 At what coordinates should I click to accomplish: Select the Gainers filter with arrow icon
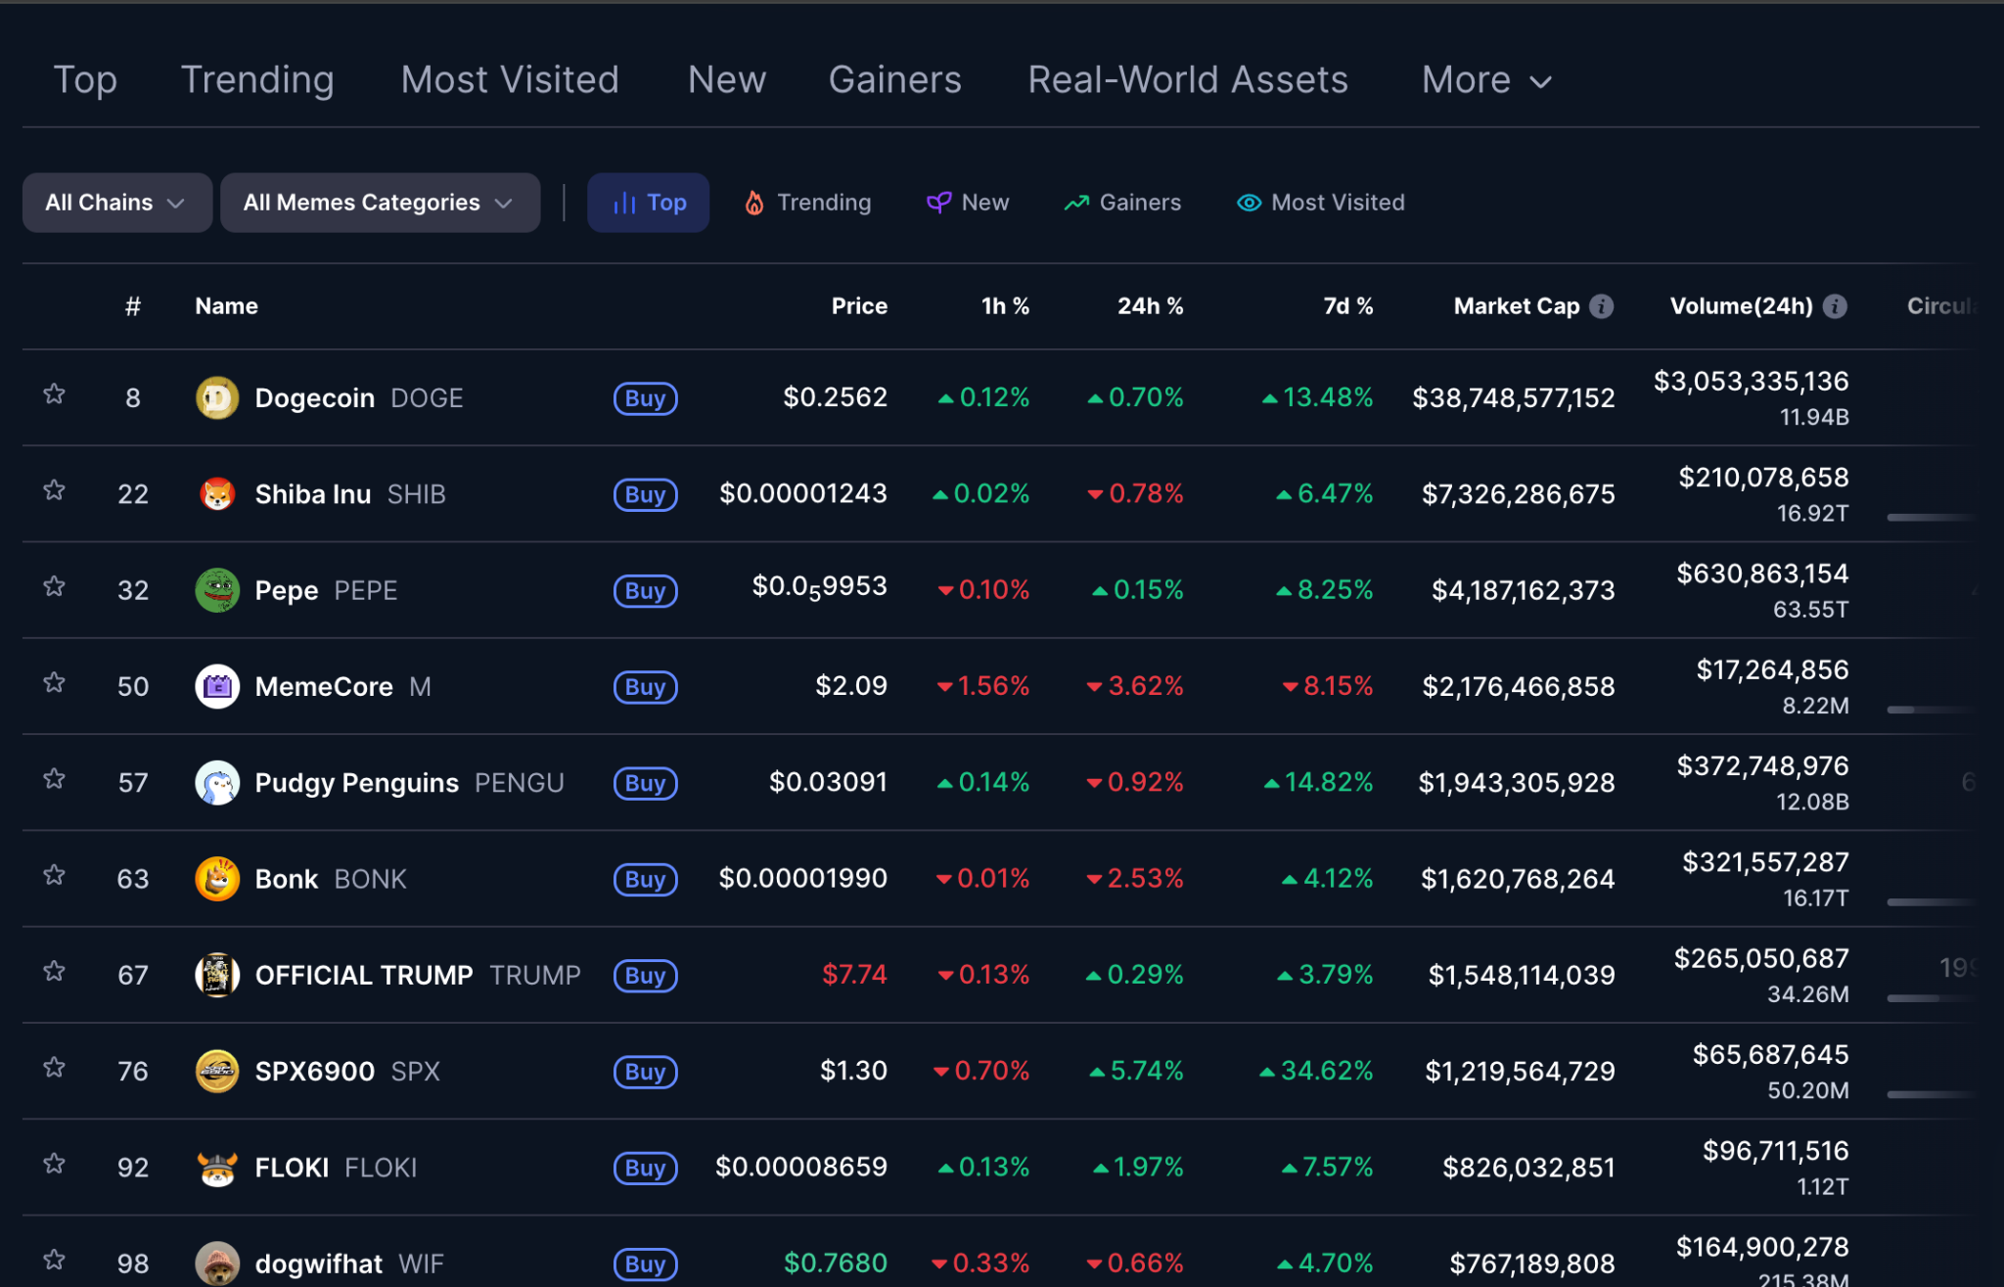(x=1122, y=203)
